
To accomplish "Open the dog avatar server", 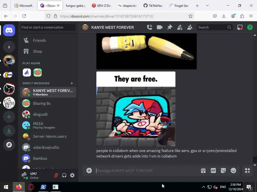I will (9, 61).
